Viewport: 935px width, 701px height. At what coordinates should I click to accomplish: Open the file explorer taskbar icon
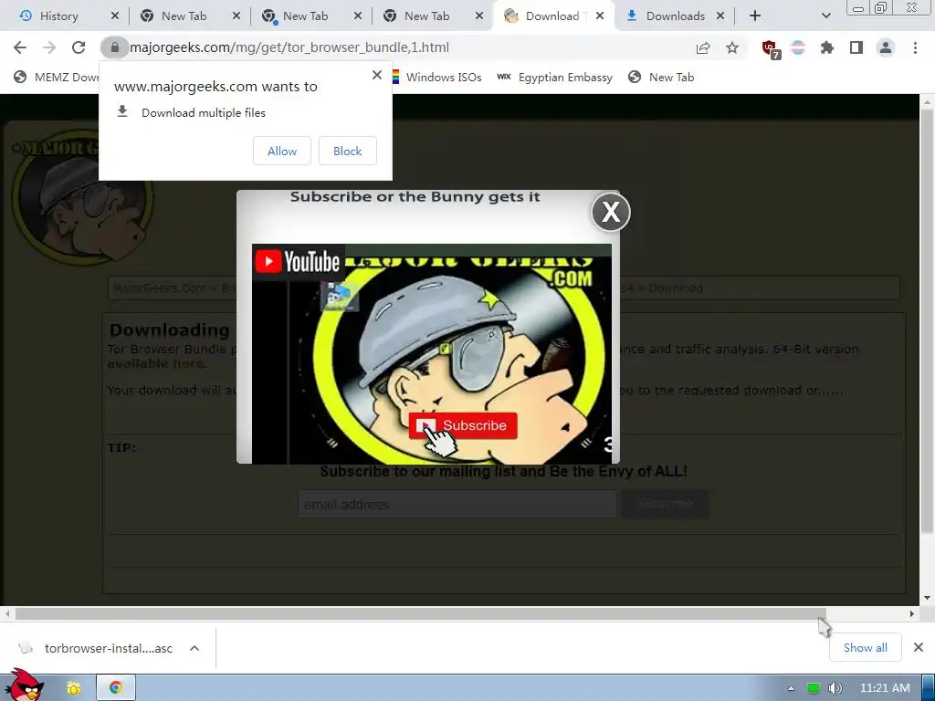(74, 687)
